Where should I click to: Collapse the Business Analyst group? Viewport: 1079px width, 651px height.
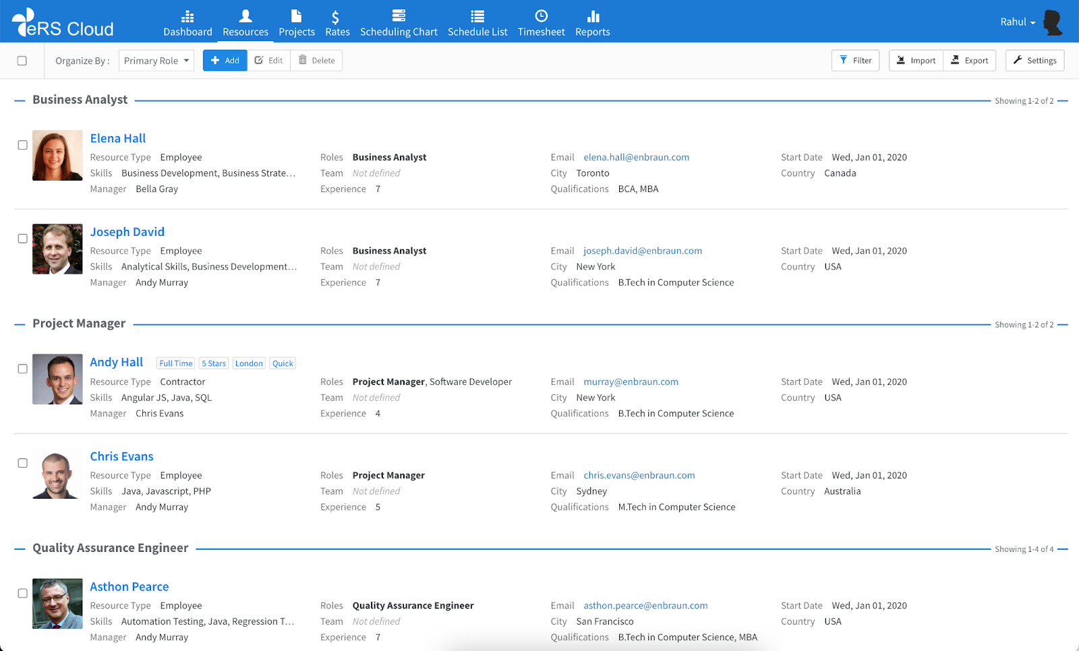coord(20,100)
